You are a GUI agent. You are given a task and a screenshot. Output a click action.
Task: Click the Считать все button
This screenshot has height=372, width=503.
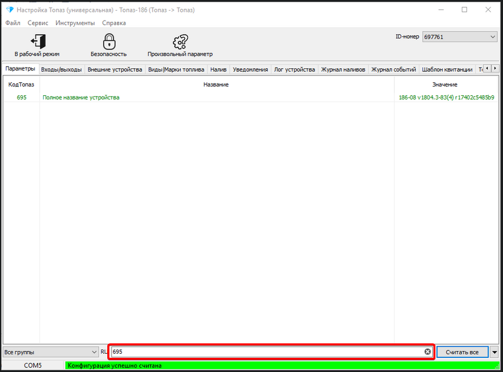pos(462,352)
